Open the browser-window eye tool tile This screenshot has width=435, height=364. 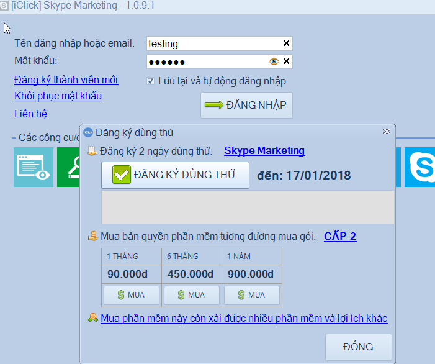tap(34, 167)
